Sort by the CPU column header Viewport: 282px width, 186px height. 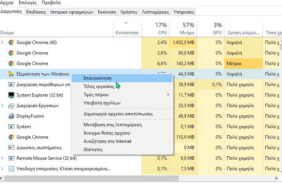coord(155,29)
